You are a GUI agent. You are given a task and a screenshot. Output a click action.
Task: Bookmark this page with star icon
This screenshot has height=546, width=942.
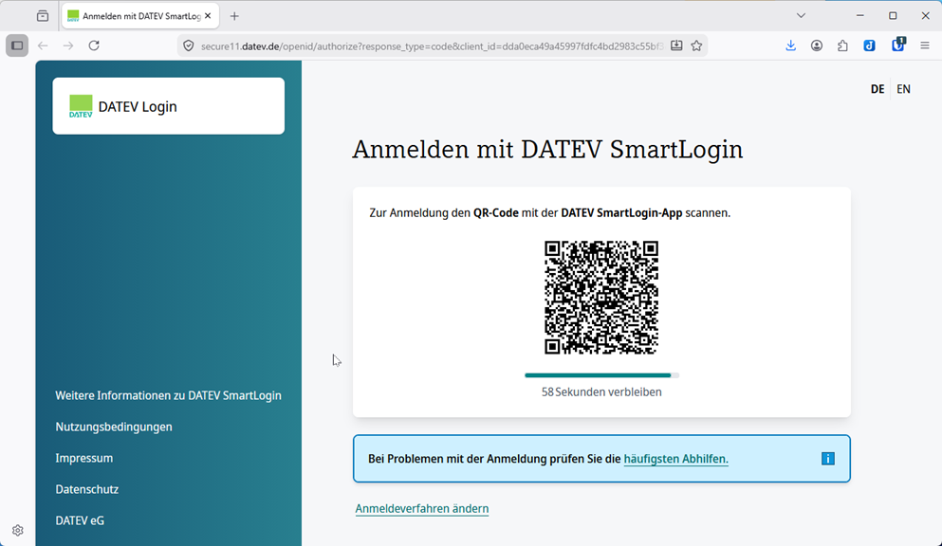[696, 45]
